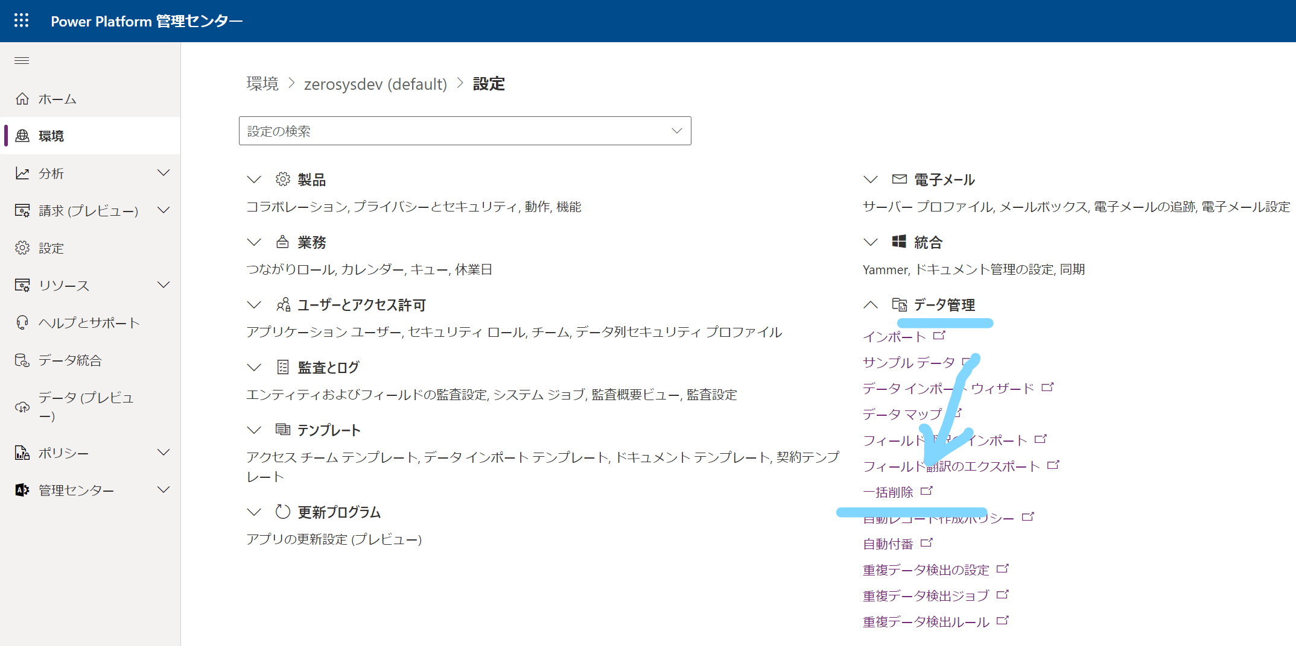This screenshot has height=646, width=1296.
Task: Select 環境 in the sidebar
Action: [91, 136]
